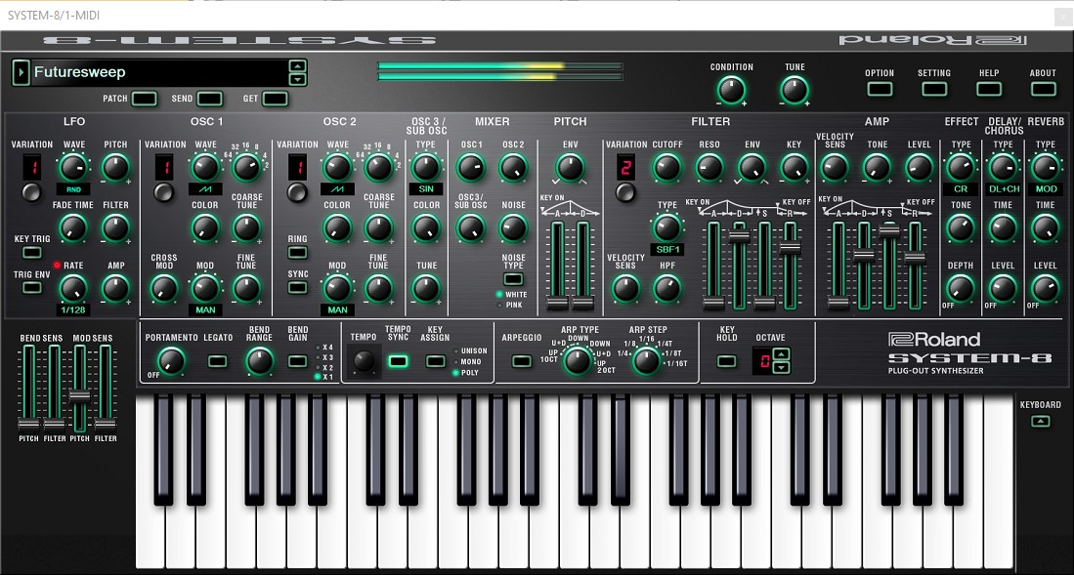Click the TEMPO knob
The image size is (1074, 575).
click(x=364, y=362)
